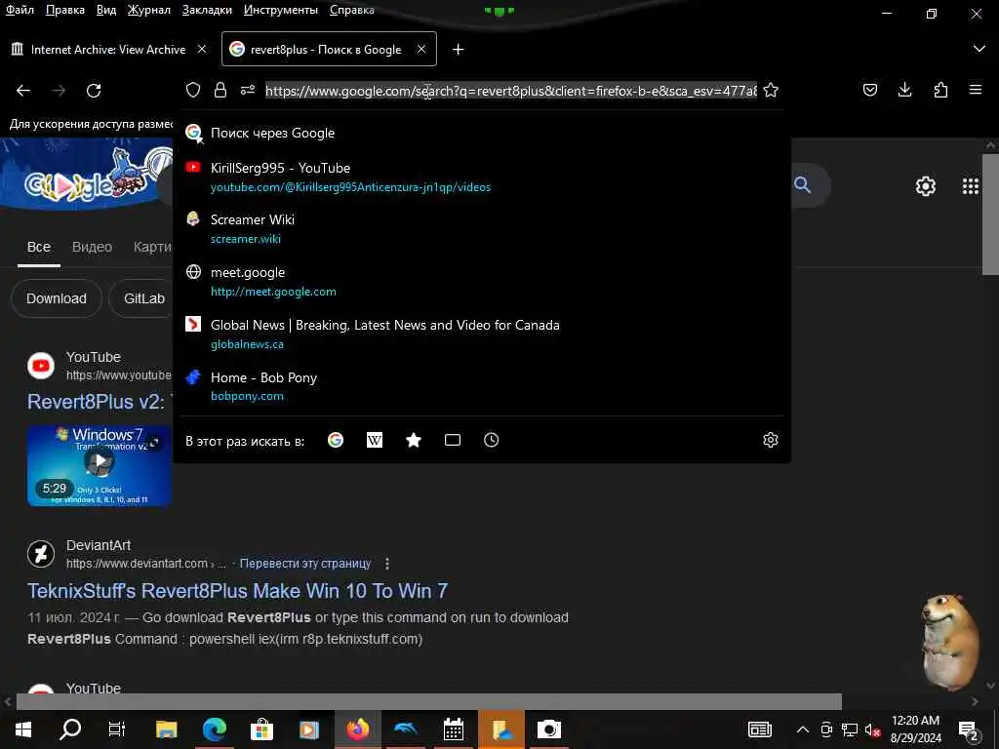Search in history using the clock icon
The image size is (999, 749).
492,440
